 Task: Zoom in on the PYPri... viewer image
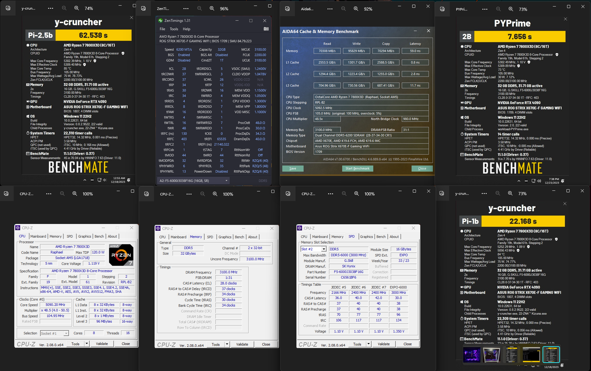(x=511, y=9)
